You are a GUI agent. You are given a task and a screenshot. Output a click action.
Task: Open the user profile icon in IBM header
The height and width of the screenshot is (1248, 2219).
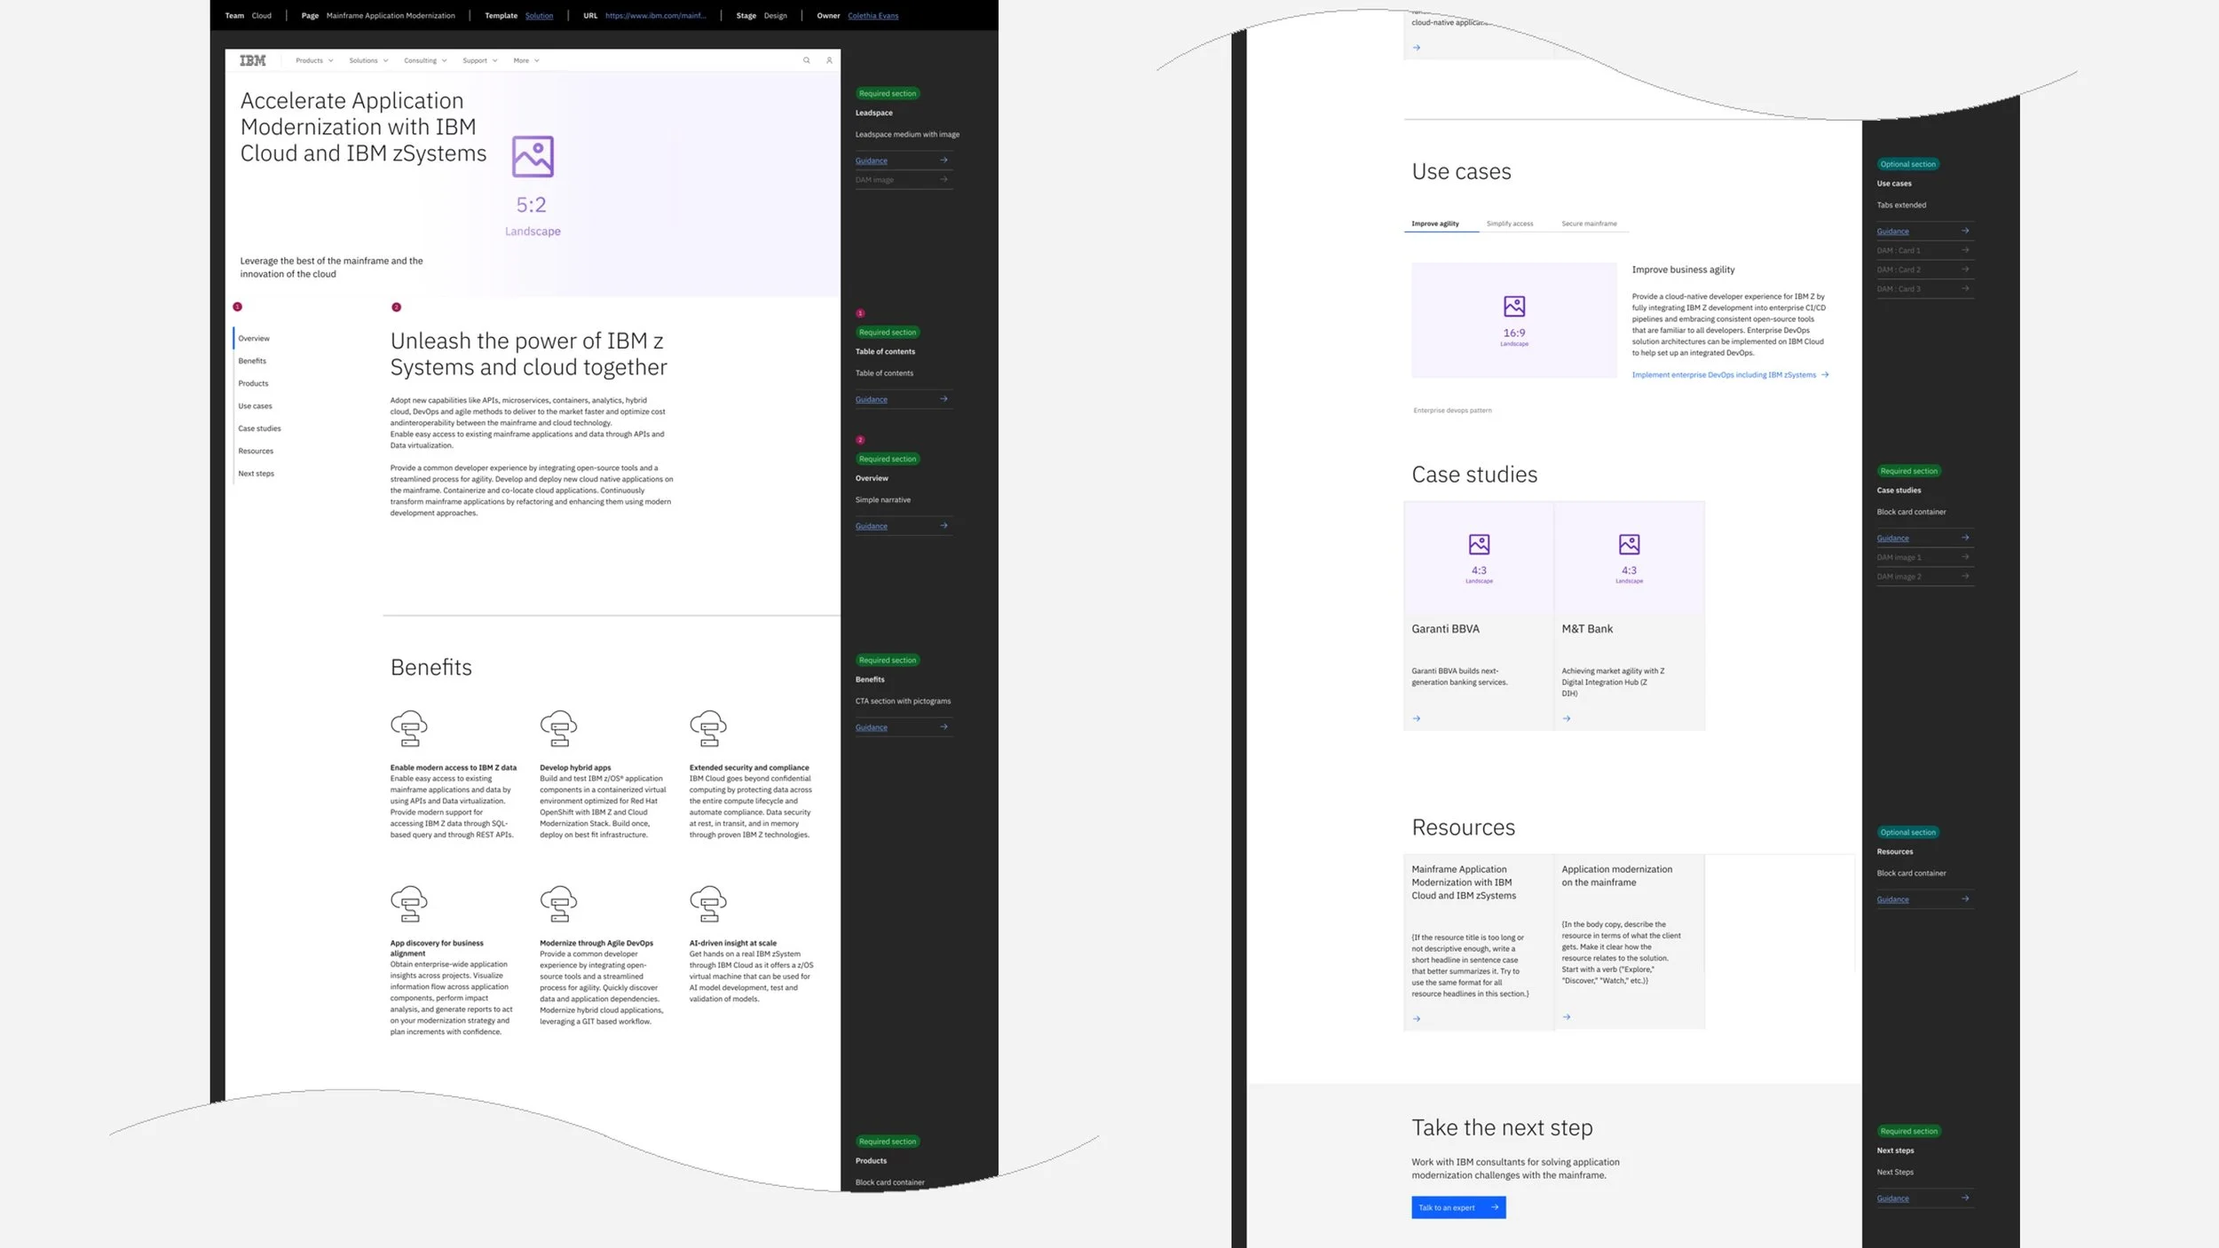coord(829,60)
